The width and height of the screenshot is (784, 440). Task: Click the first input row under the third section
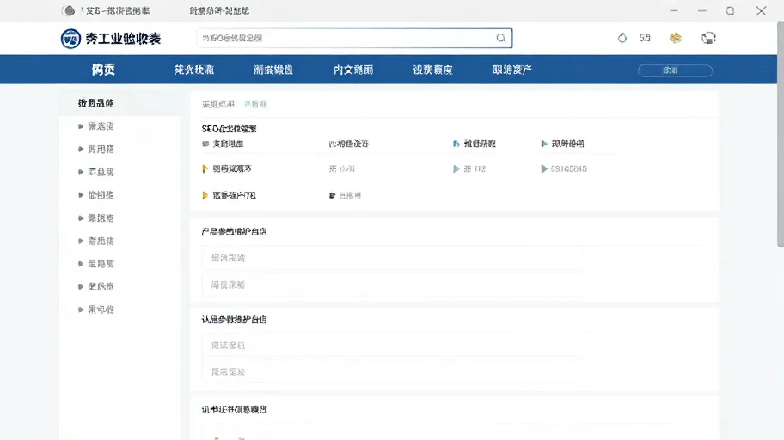click(393, 345)
